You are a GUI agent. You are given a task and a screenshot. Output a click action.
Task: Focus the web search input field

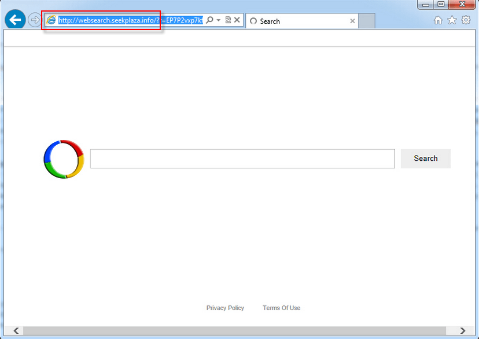(x=242, y=159)
